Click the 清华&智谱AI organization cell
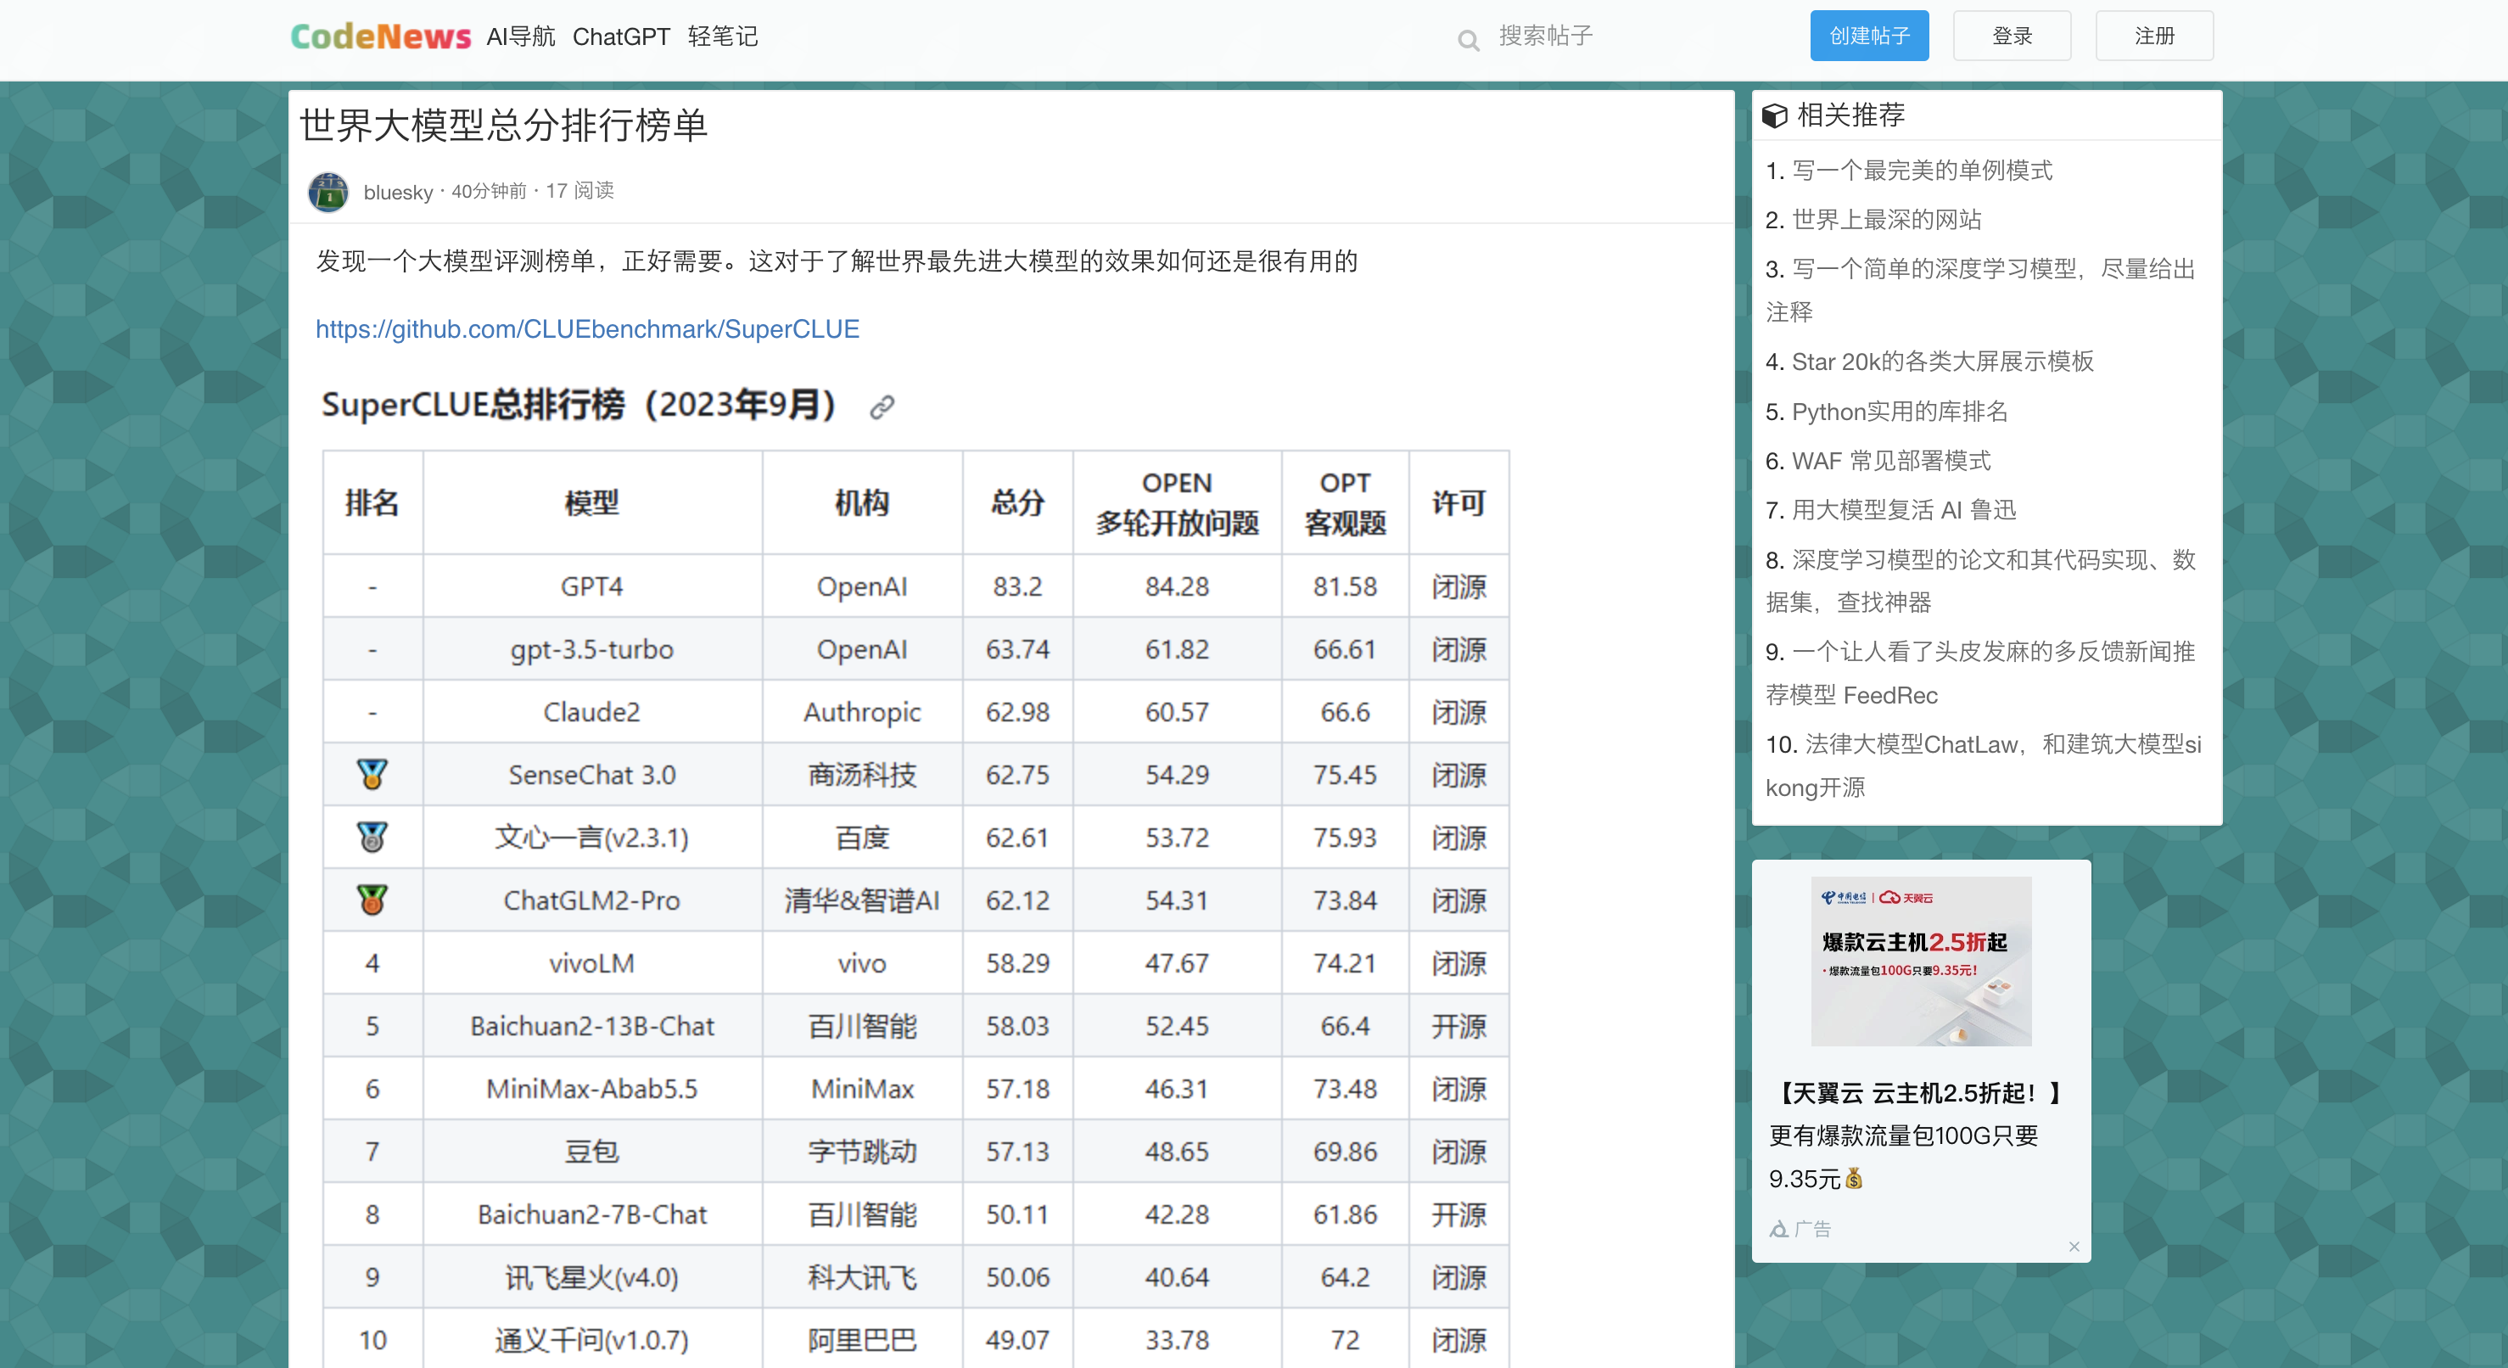The height and width of the screenshot is (1368, 2508). 862,900
